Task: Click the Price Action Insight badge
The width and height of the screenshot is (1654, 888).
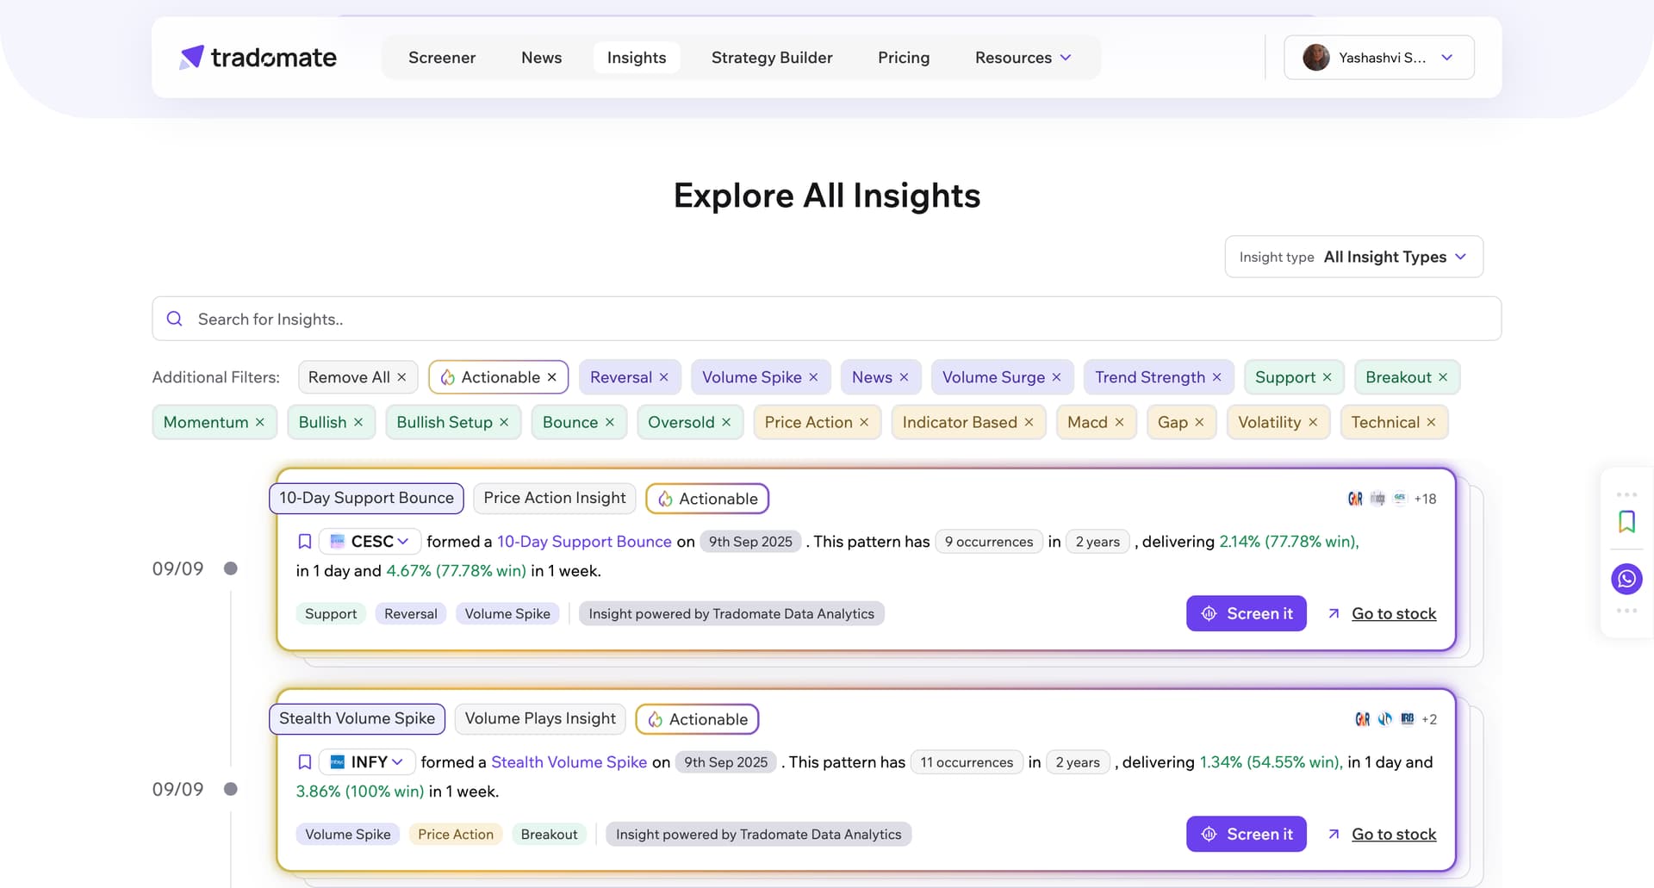Action: pyautogui.click(x=555, y=498)
